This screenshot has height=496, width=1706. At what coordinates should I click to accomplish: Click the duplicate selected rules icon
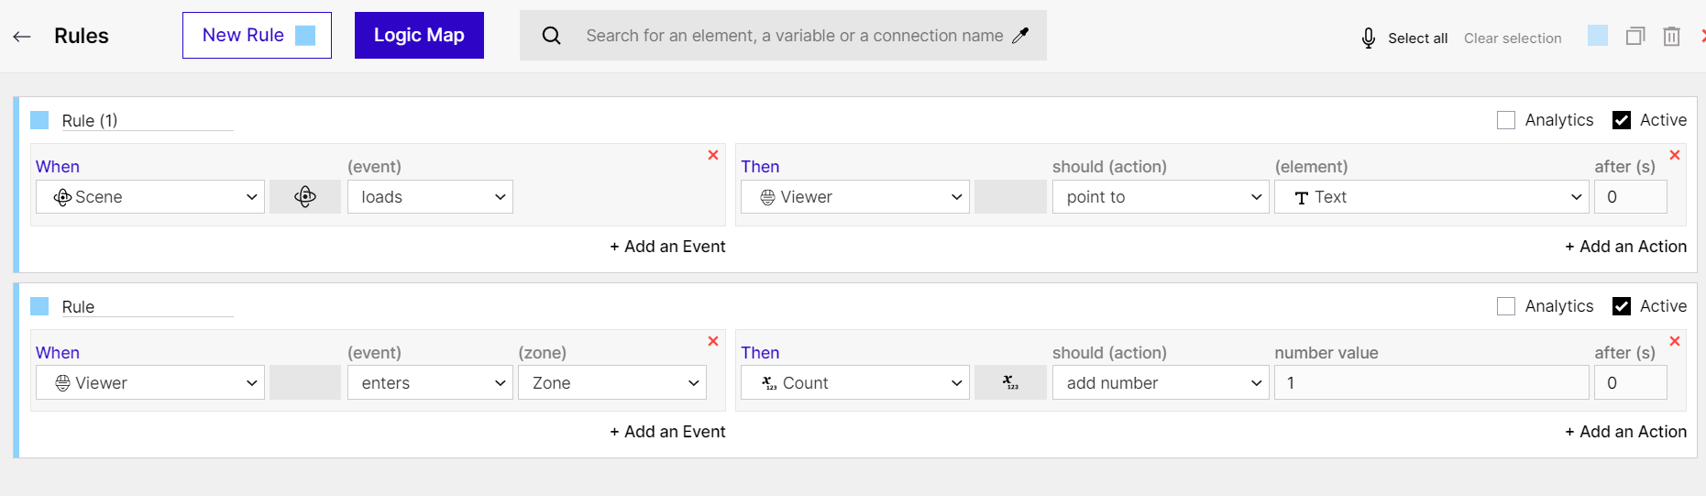pyautogui.click(x=1635, y=37)
